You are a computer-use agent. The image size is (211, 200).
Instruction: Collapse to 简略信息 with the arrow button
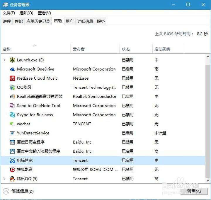[x=6, y=192]
